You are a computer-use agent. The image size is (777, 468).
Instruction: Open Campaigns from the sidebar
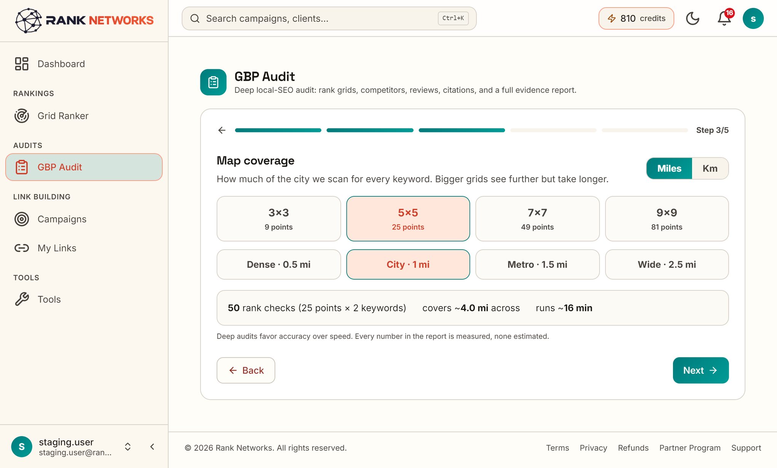(x=84, y=219)
